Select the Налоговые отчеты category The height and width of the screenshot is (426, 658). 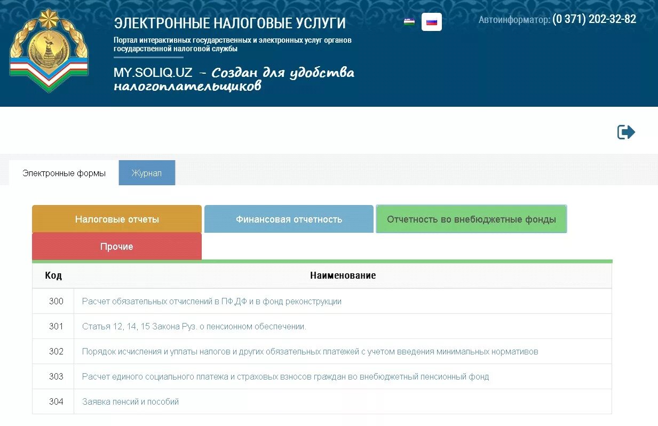116,218
